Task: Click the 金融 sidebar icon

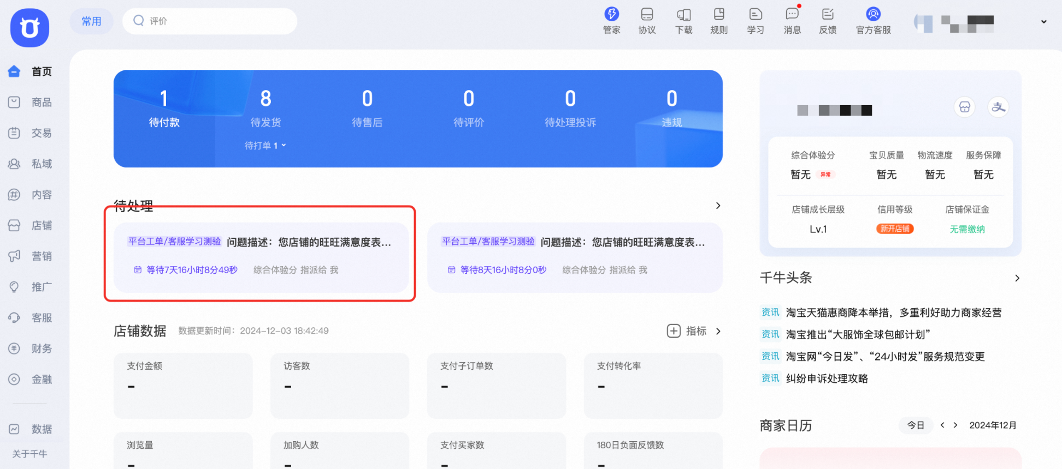Action: pos(14,379)
